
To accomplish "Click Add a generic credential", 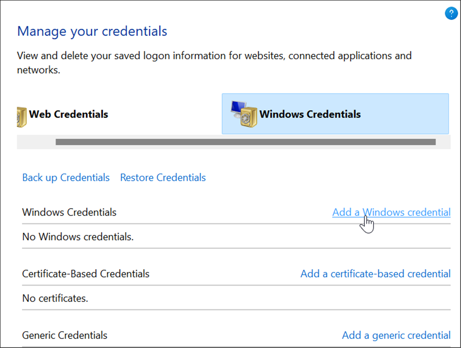I will click(396, 335).
